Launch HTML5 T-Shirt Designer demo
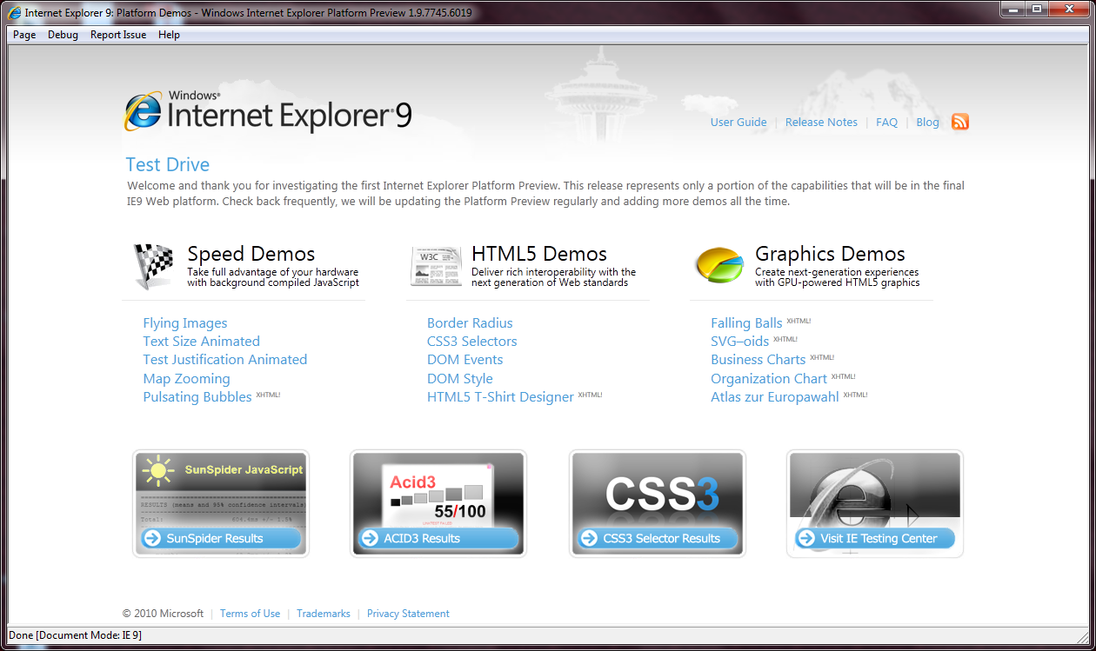The image size is (1096, 651). point(500,397)
